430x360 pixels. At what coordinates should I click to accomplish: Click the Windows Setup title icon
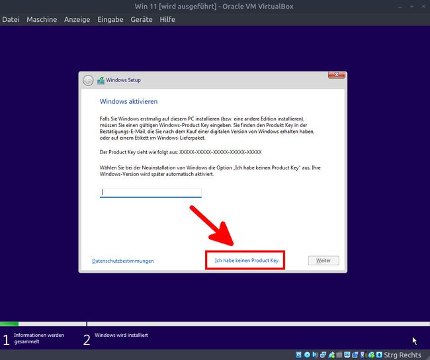101,80
